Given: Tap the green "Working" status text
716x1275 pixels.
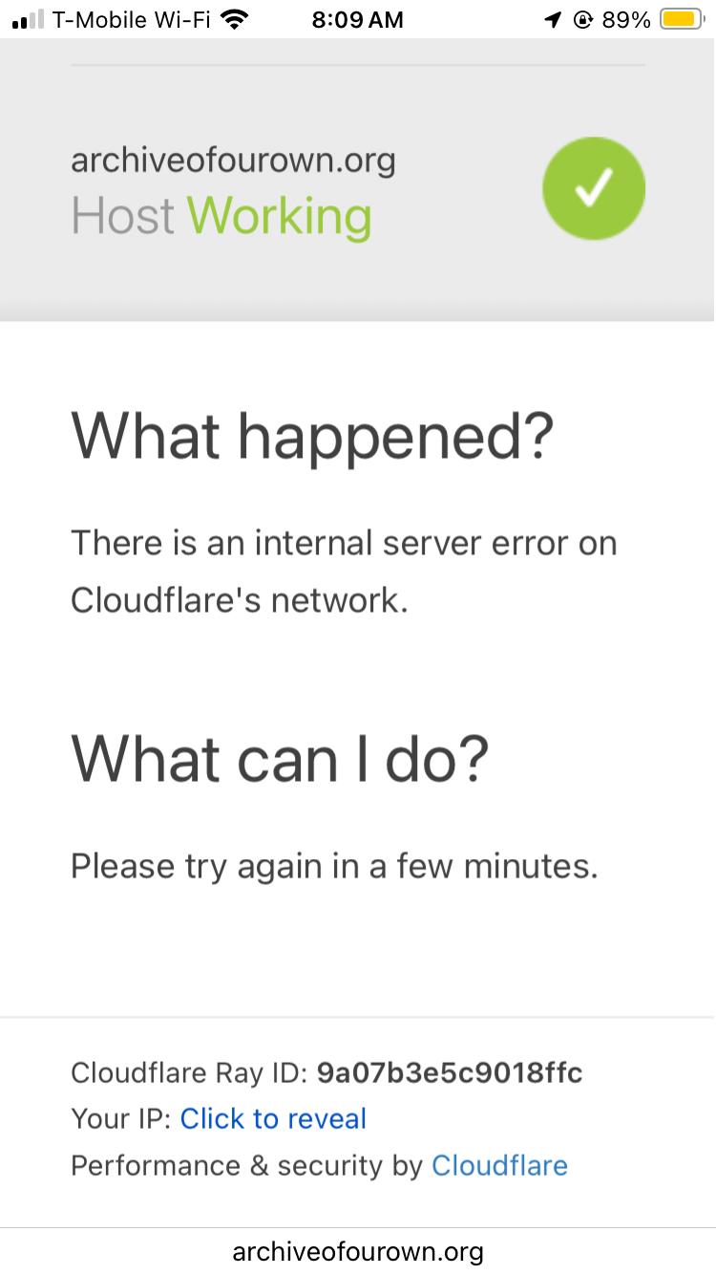Looking at the screenshot, I should click(279, 216).
